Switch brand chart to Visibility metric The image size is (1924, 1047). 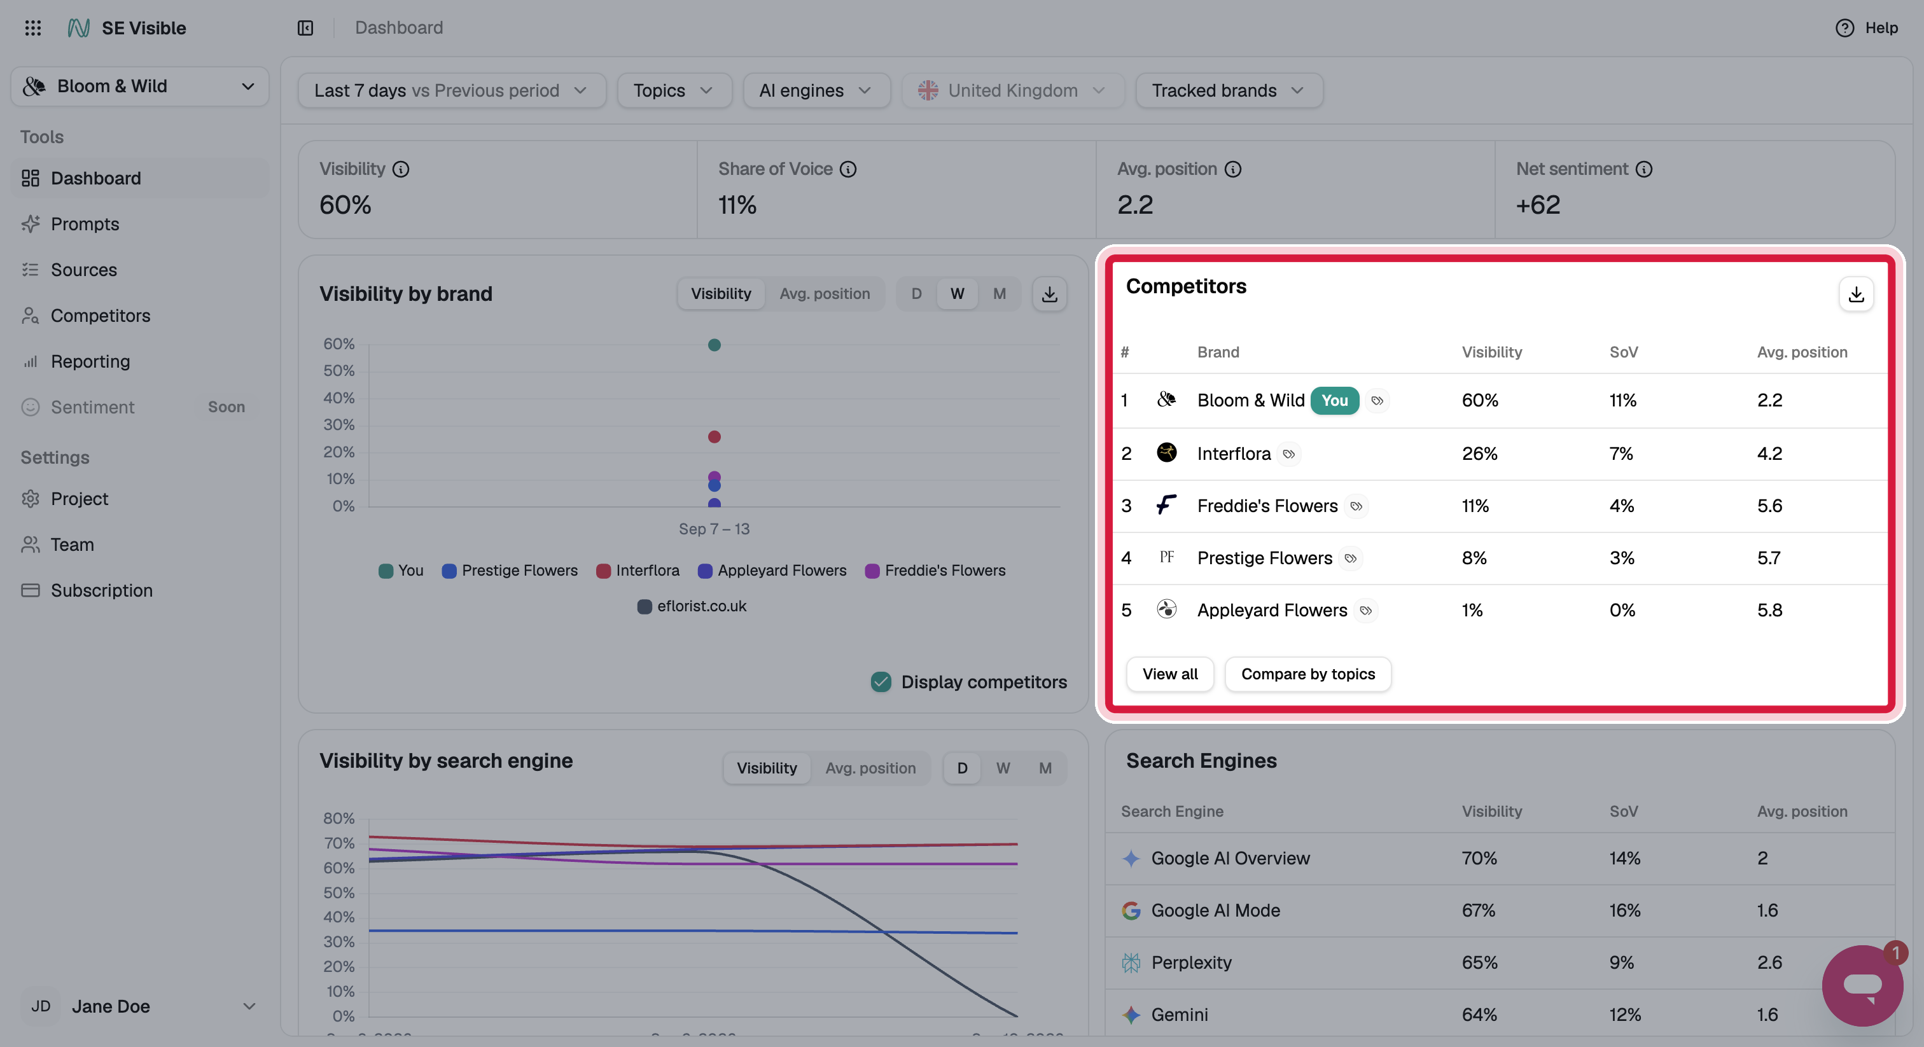click(x=721, y=293)
